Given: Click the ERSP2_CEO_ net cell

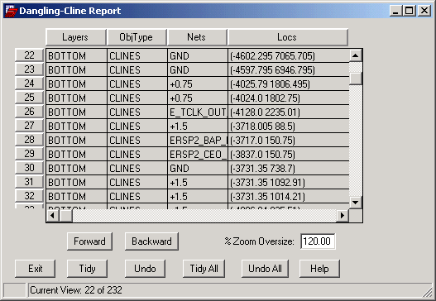Looking at the screenshot, I should pos(198,154).
